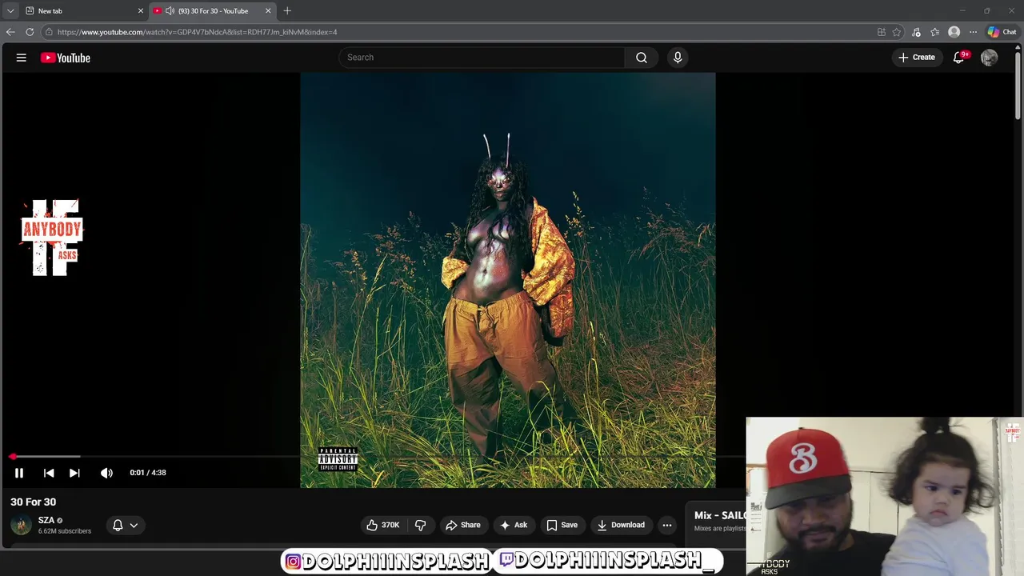
Task: Open more actions ellipsis under the video
Action: [667, 525]
